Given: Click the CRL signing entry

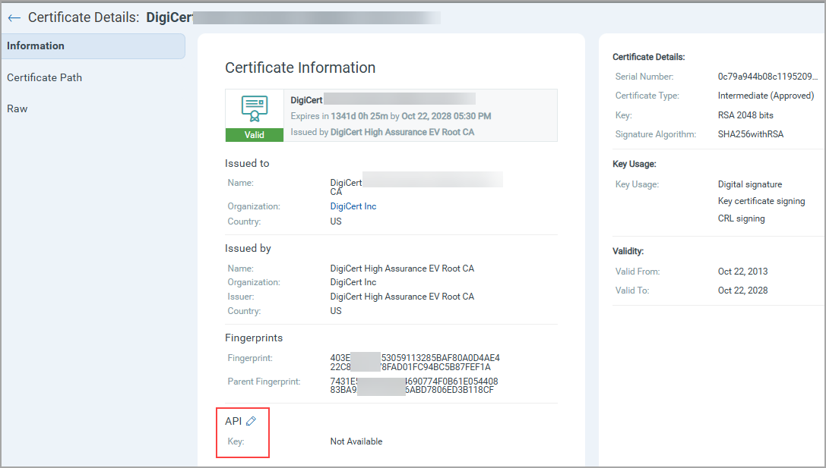Looking at the screenshot, I should tap(741, 218).
